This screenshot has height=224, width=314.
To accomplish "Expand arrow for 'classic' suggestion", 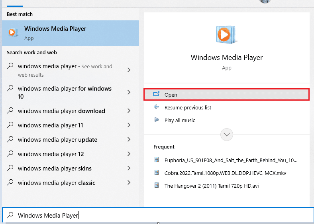I will 129,183.
